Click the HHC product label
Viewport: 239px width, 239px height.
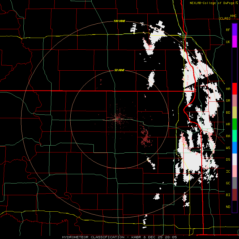[x=233, y=16]
